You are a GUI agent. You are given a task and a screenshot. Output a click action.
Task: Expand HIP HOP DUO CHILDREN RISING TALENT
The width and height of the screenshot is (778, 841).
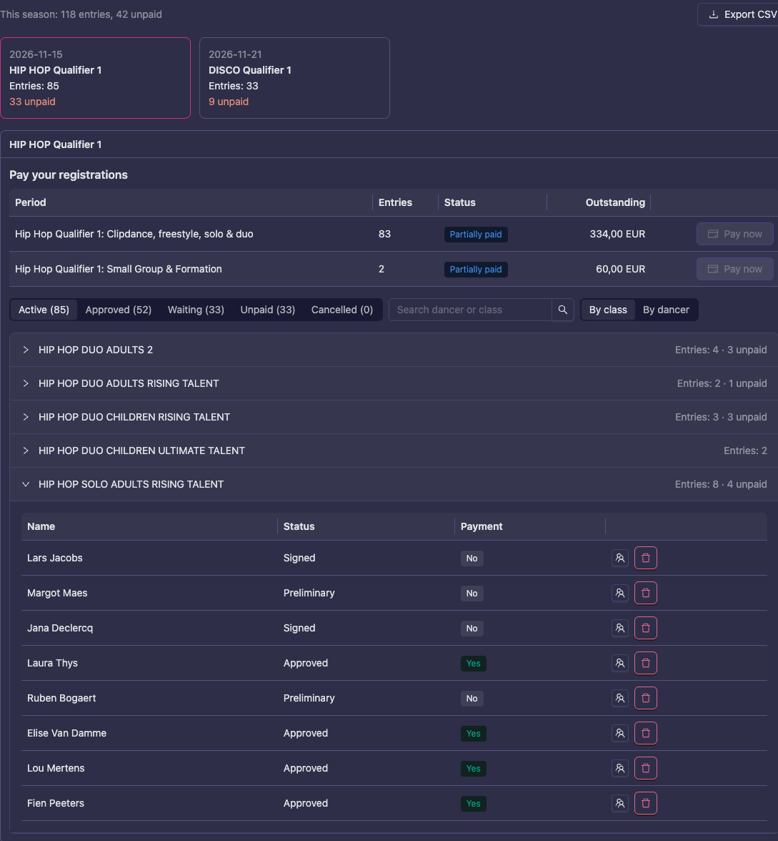click(x=394, y=417)
